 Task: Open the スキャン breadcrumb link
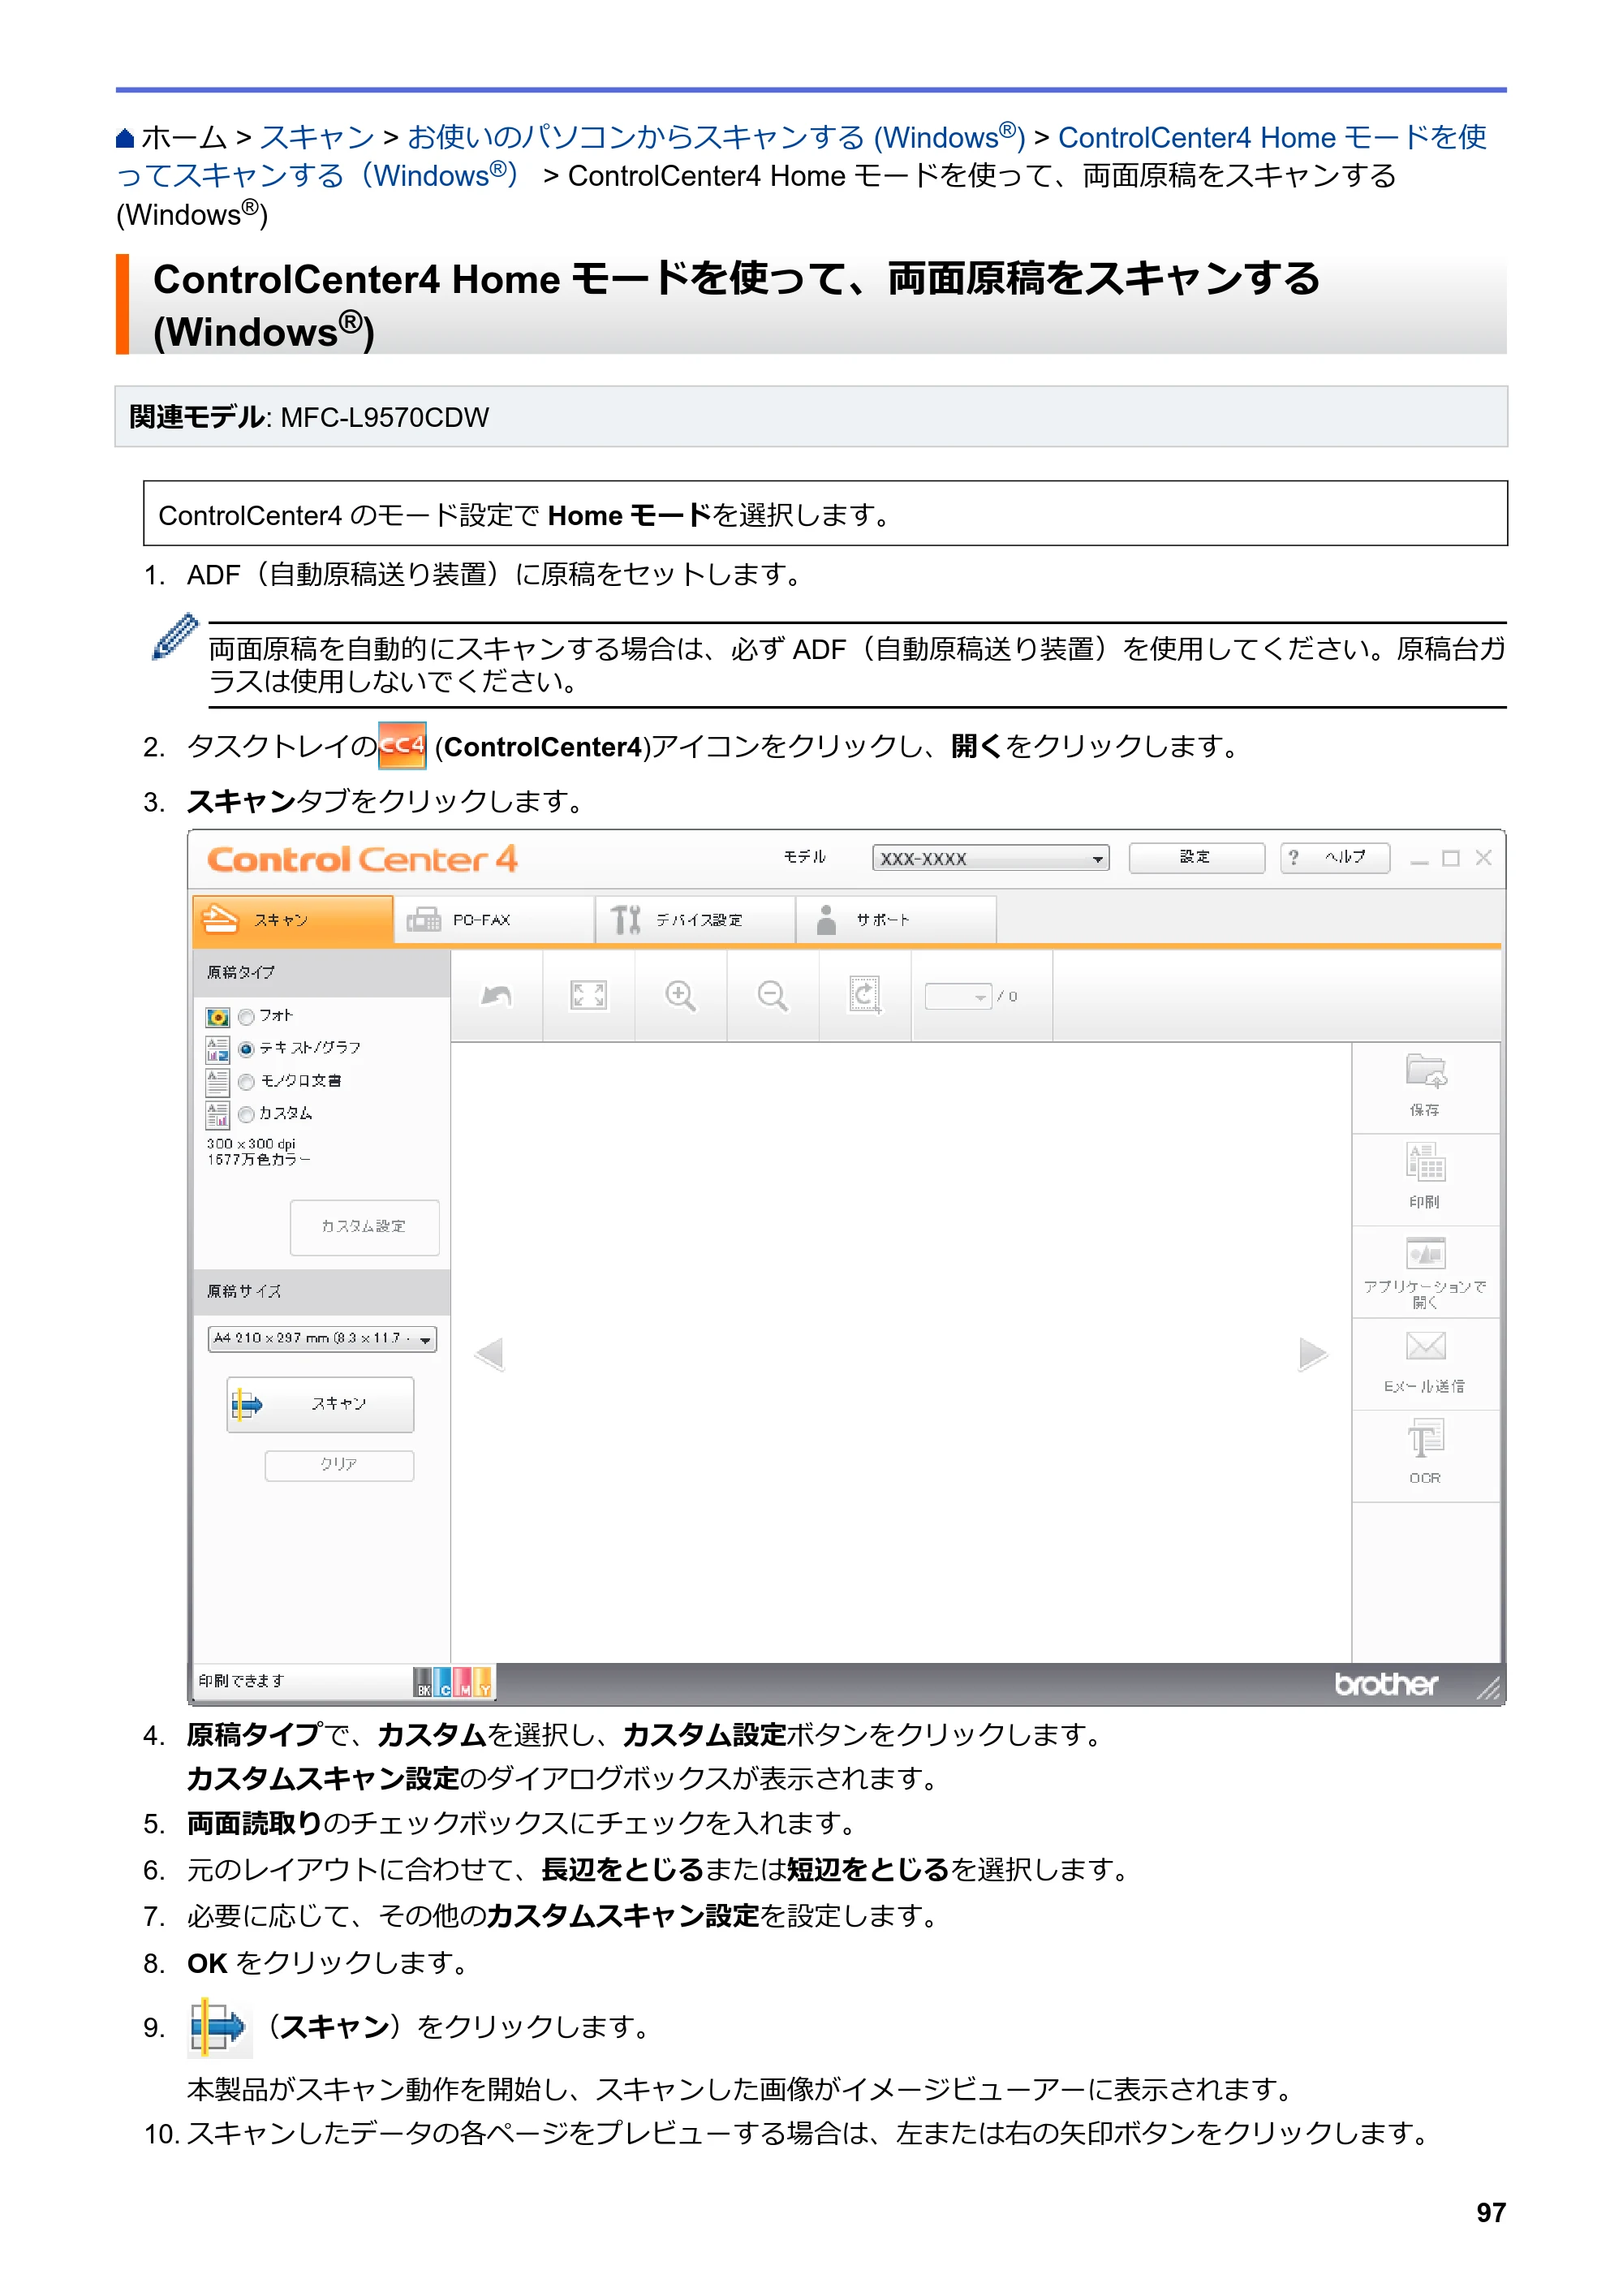pos(317,137)
